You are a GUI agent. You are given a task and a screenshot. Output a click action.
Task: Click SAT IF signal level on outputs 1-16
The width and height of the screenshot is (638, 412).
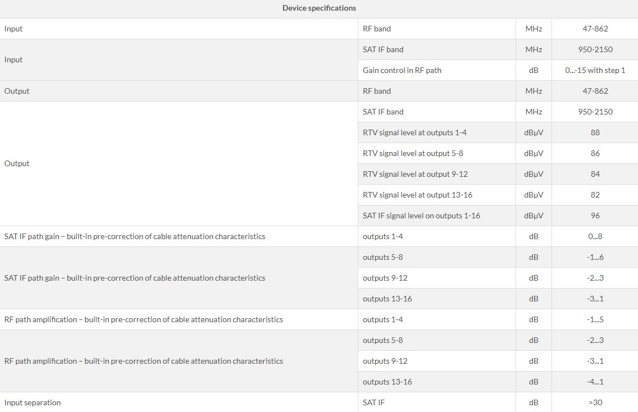pyautogui.click(x=421, y=216)
